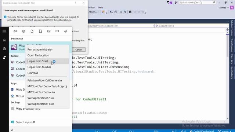This screenshot has width=235, height=132.
Task: Open Visual Studio notifications flag icon
Action: coord(169,3)
